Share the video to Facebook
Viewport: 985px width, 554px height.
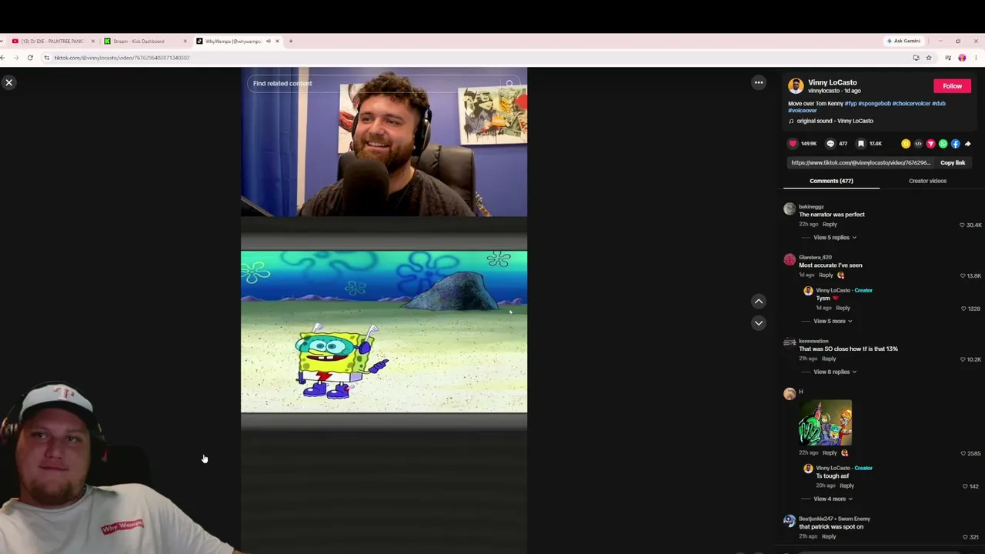955,144
